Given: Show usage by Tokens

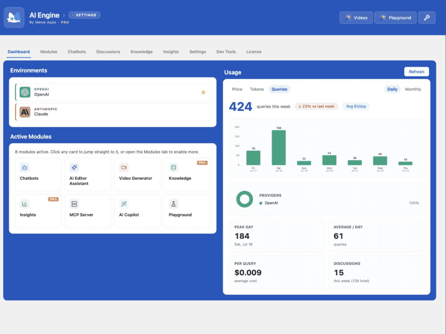Looking at the screenshot, I should tap(257, 89).
